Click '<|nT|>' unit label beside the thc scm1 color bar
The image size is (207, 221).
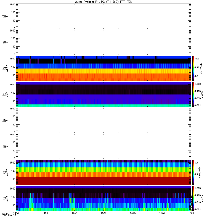pyautogui.click(x=202, y=198)
